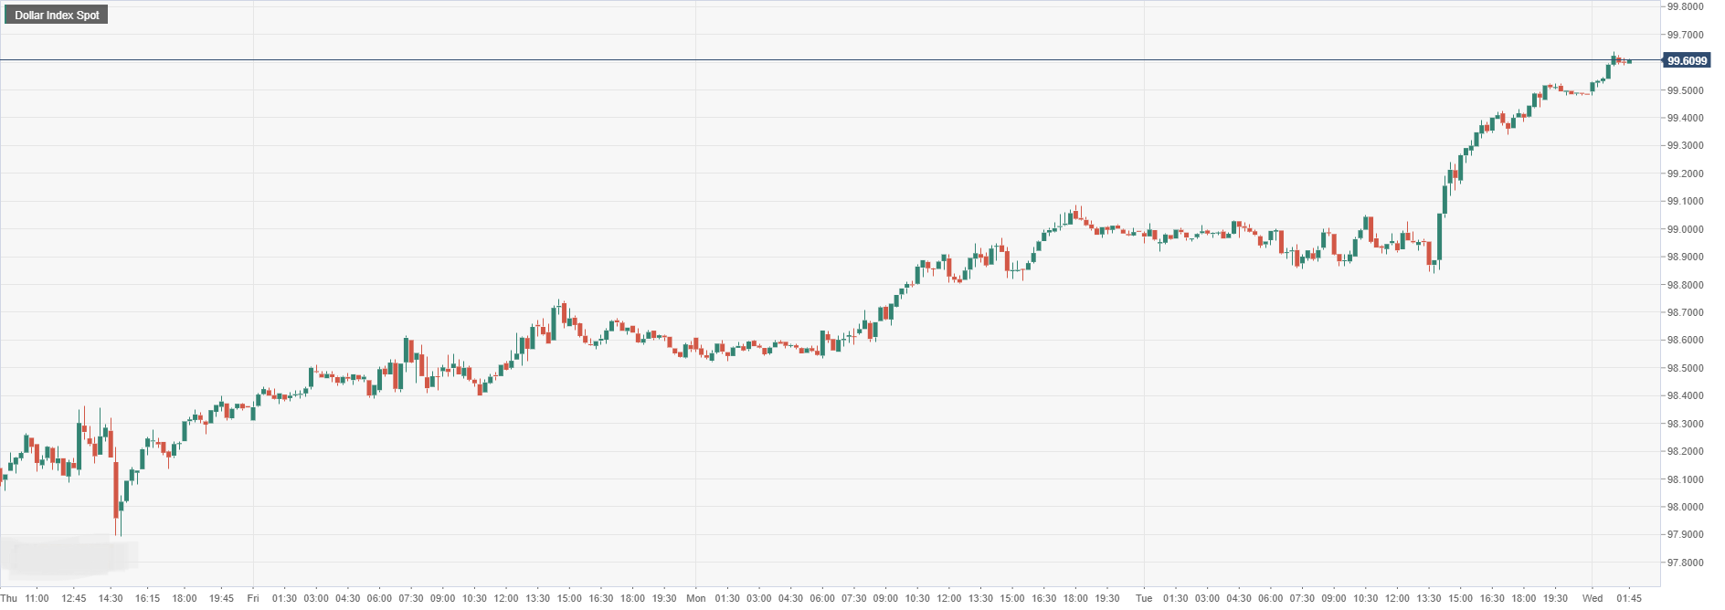
Task: Click the 14:30 time axis label
Action: [111, 598]
